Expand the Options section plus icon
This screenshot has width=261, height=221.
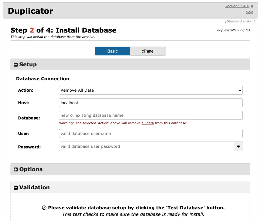pyautogui.click(x=16, y=169)
